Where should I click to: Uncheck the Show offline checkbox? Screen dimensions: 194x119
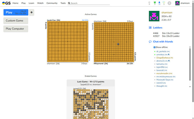[154, 47]
